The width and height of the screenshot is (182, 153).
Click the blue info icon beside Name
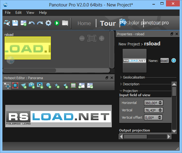[x=174, y=60]
